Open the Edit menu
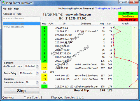Image resolution: width=140 pixels, height=101 pixels. pos(10,9)
